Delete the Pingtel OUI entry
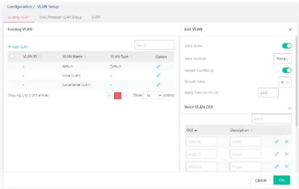This screenshot has height=189, width=299. 286,166
